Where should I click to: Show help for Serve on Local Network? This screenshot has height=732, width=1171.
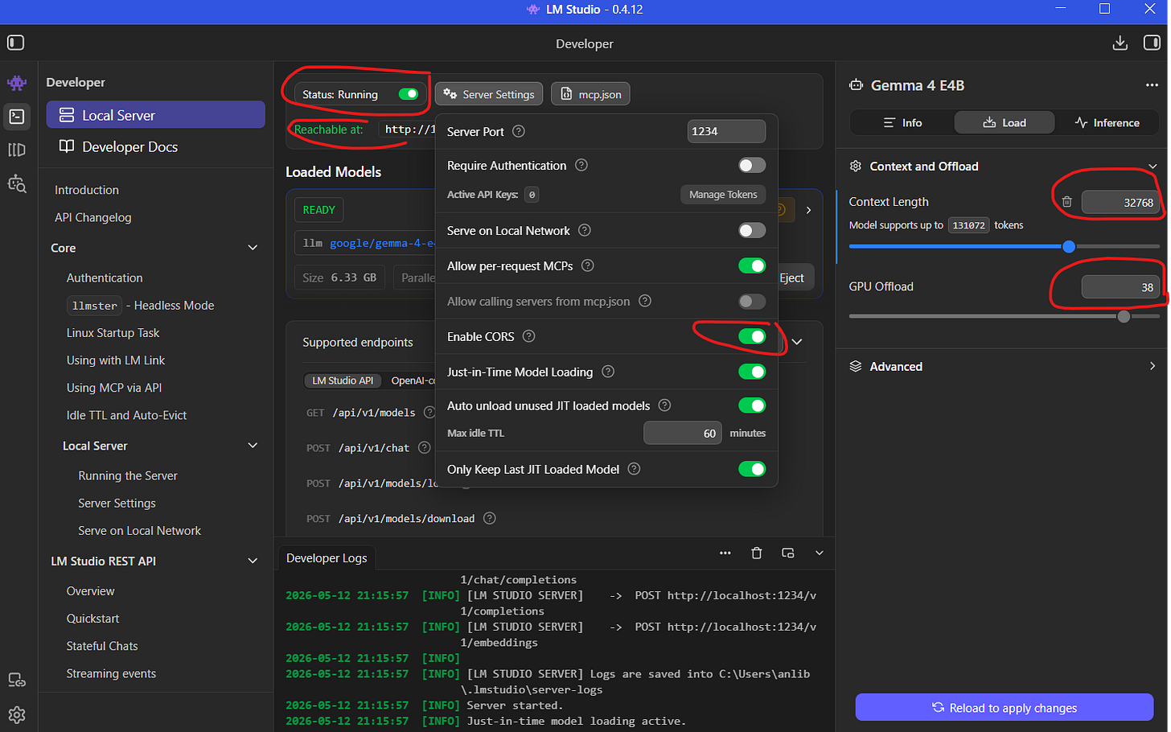tap(585, 230)
